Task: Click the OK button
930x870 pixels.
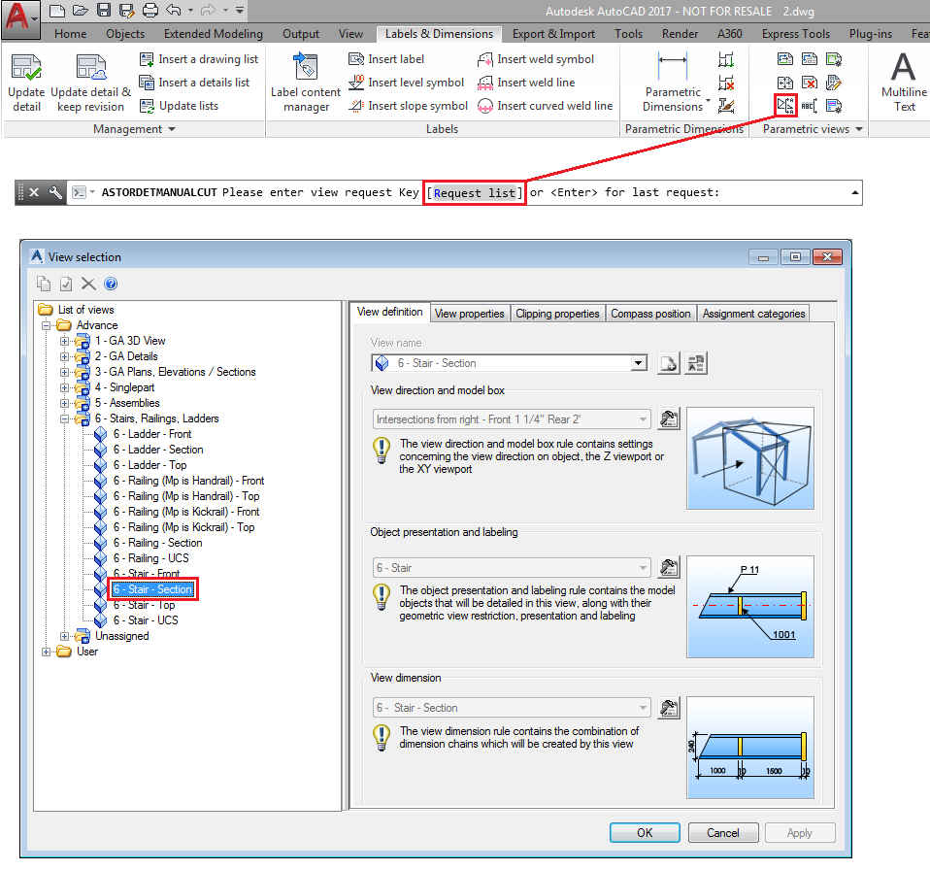Action: pos(645,833)
